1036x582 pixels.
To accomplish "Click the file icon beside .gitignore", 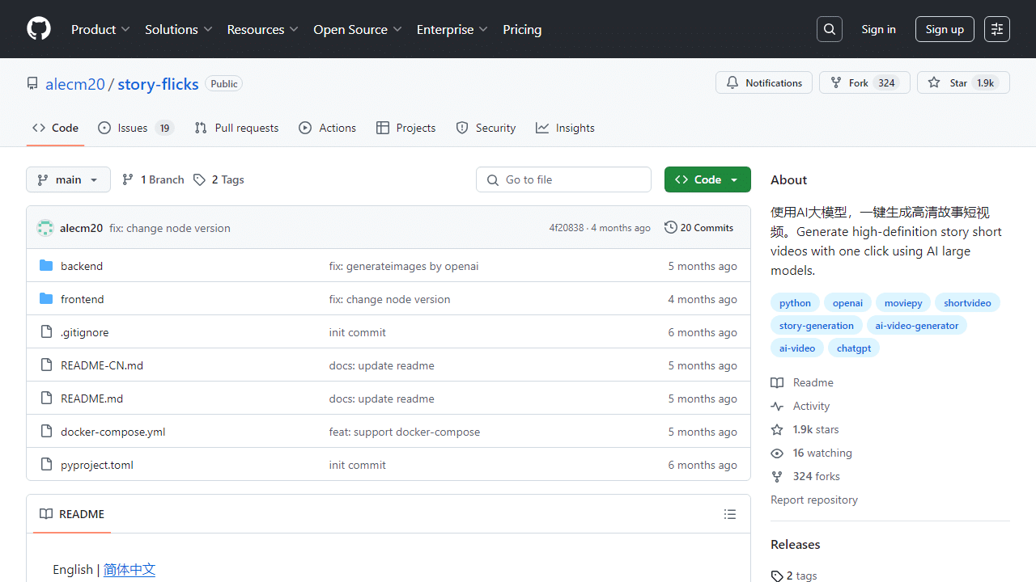I will [46, 332].
